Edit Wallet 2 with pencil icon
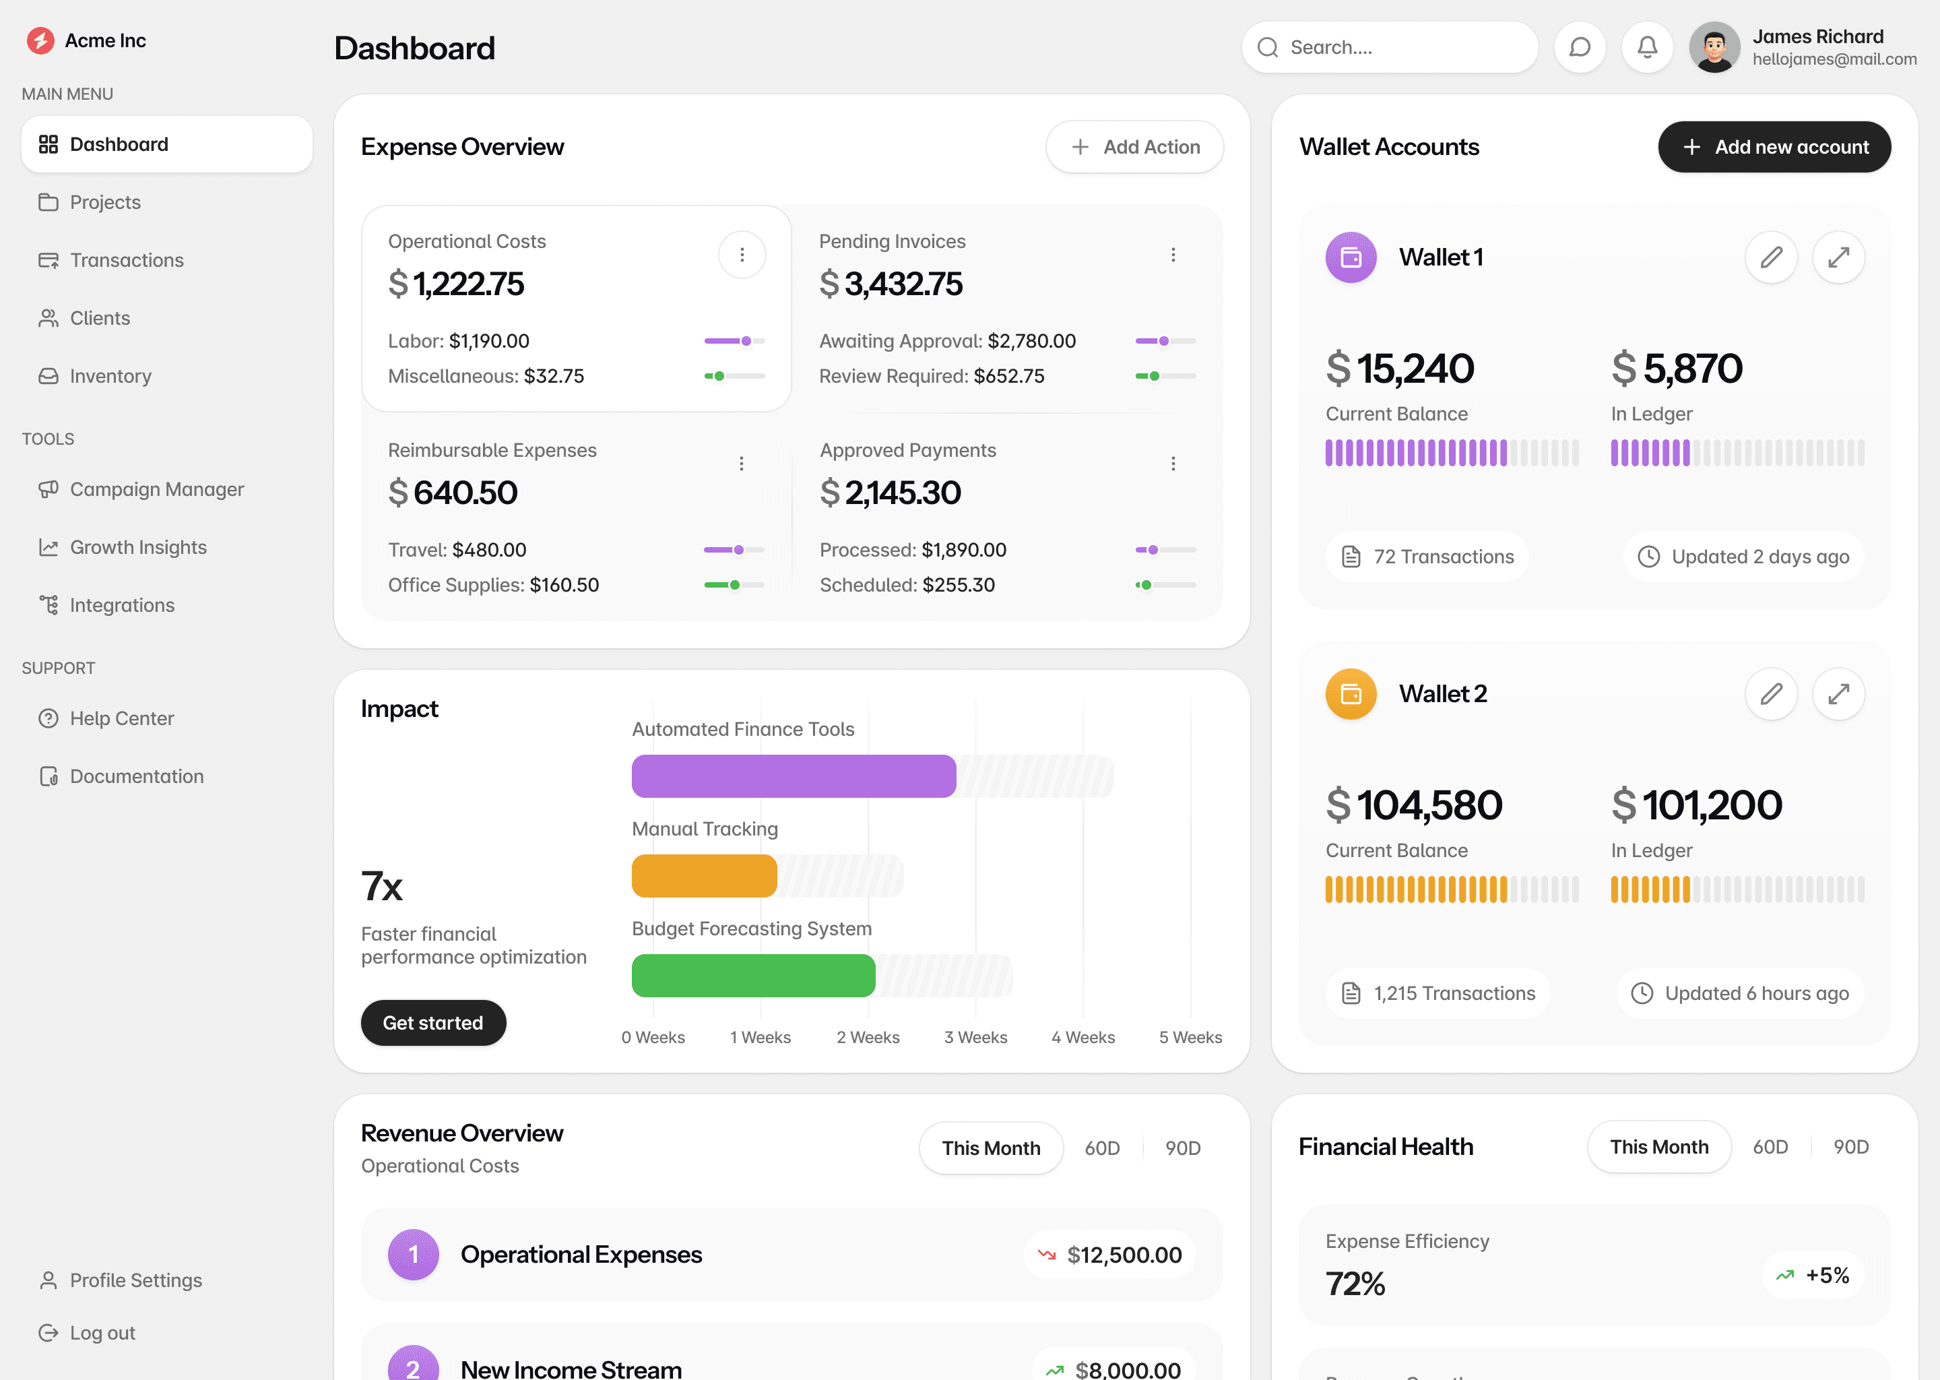Image resolution: width=1940 pixels, height=1380 pixels. pyautogui.click(x=1771, y=694)
